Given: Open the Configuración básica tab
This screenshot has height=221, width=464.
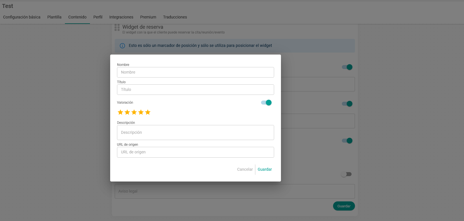Looking at the screenshot, I should (x=22, y=17).
